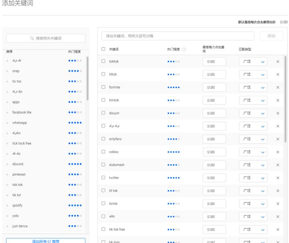289x243 pixels.
Task: Add the recommended keyword whatsapp
Action: [x=7, y=123]
